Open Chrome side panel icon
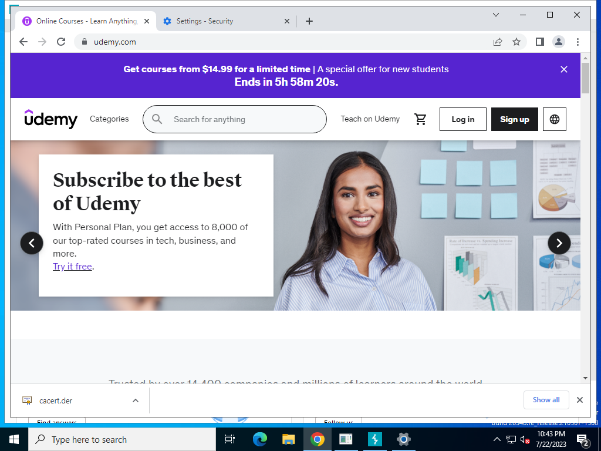 coord(540,42)
